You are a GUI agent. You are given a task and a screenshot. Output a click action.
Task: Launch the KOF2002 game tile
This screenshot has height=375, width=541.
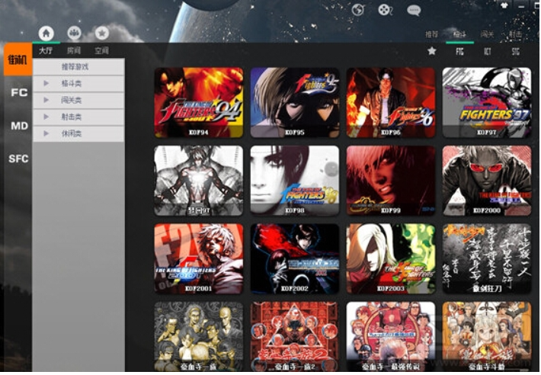(x=295, y=258)
